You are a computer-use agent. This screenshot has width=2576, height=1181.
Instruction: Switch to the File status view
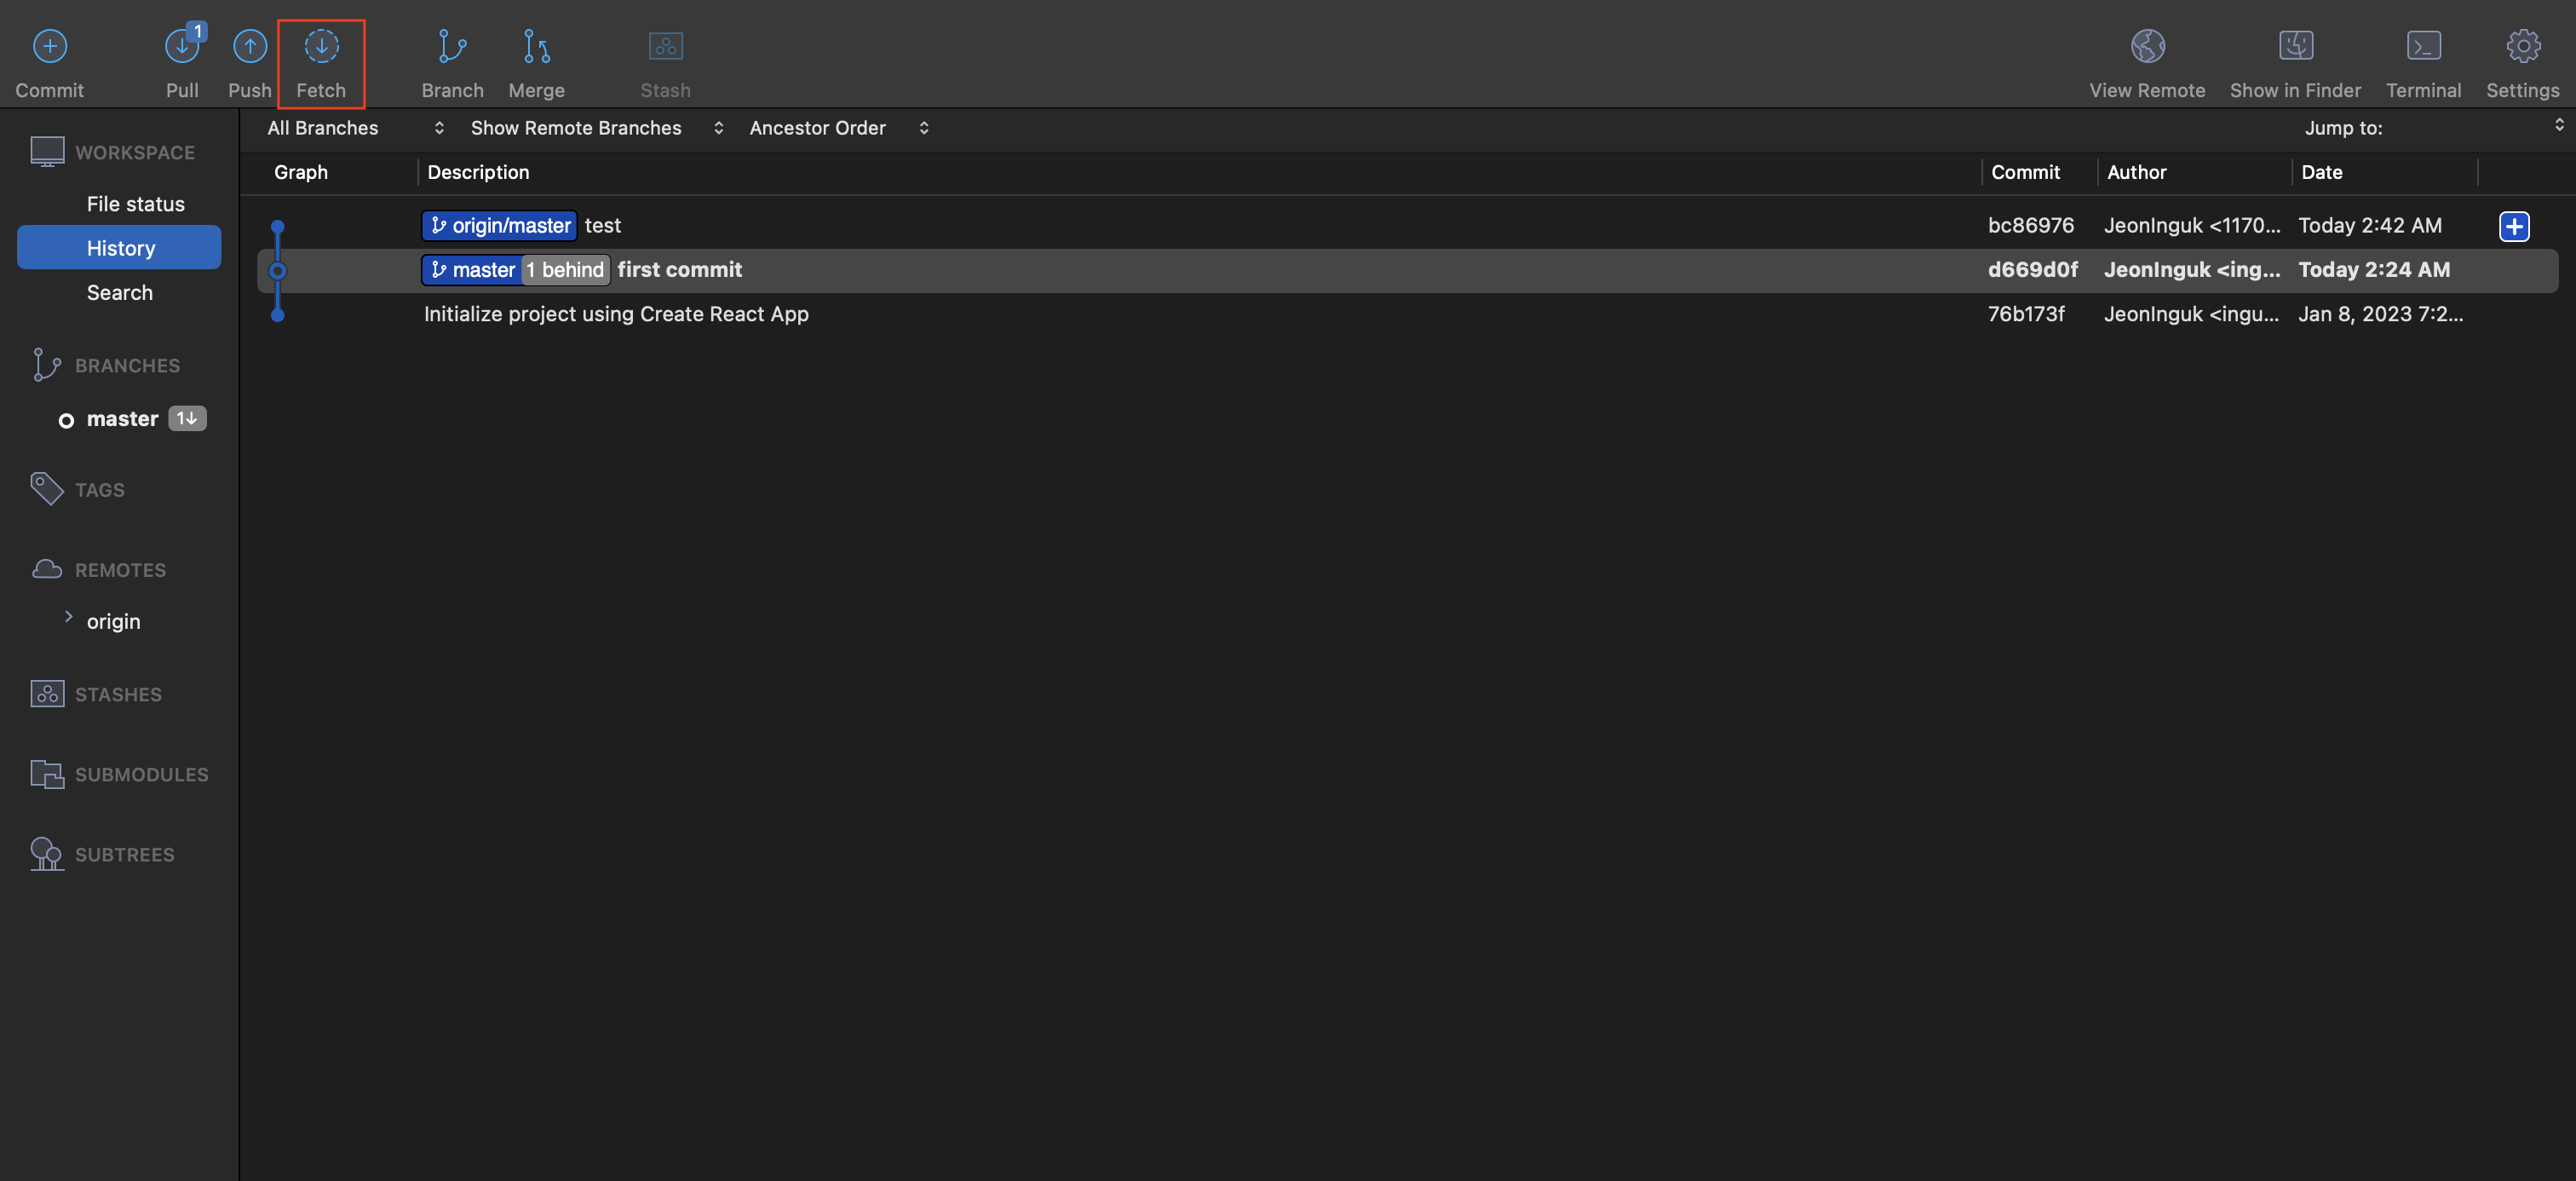coord(135,204)
